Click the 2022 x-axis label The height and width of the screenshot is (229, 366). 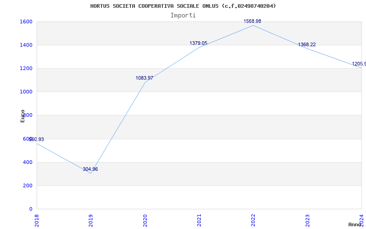tap(253, 220)
